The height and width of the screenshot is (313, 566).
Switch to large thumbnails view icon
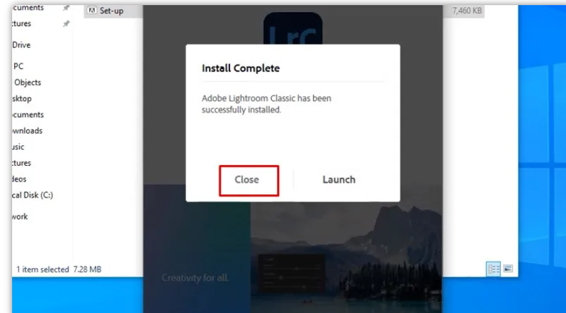pyautogui.click(x=508, y=268)
